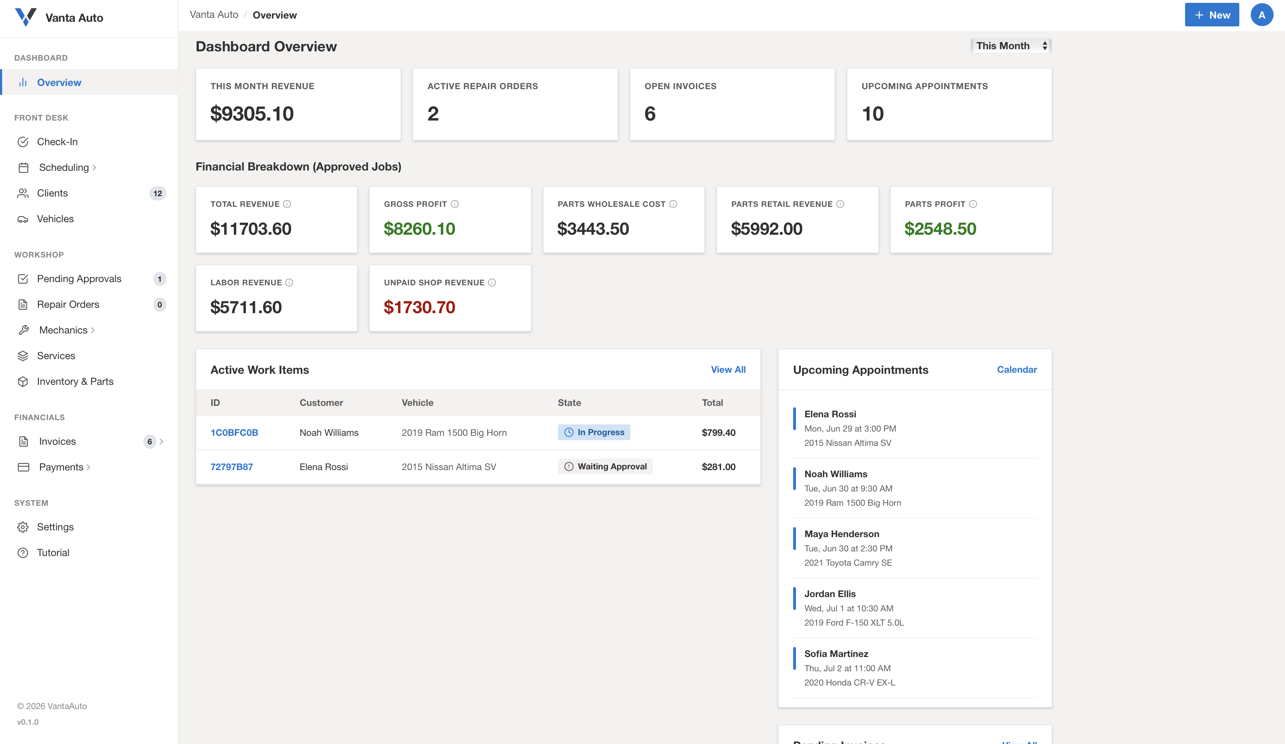The height and width of the screenshot is (744, 1285).
Task: Expand the Invoices submenu chevron
Action: click(x=161, y=441)
